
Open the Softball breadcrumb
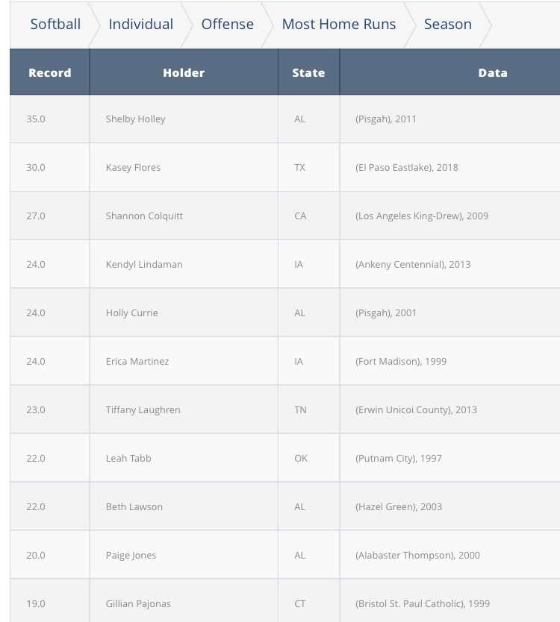pos(55,24)
